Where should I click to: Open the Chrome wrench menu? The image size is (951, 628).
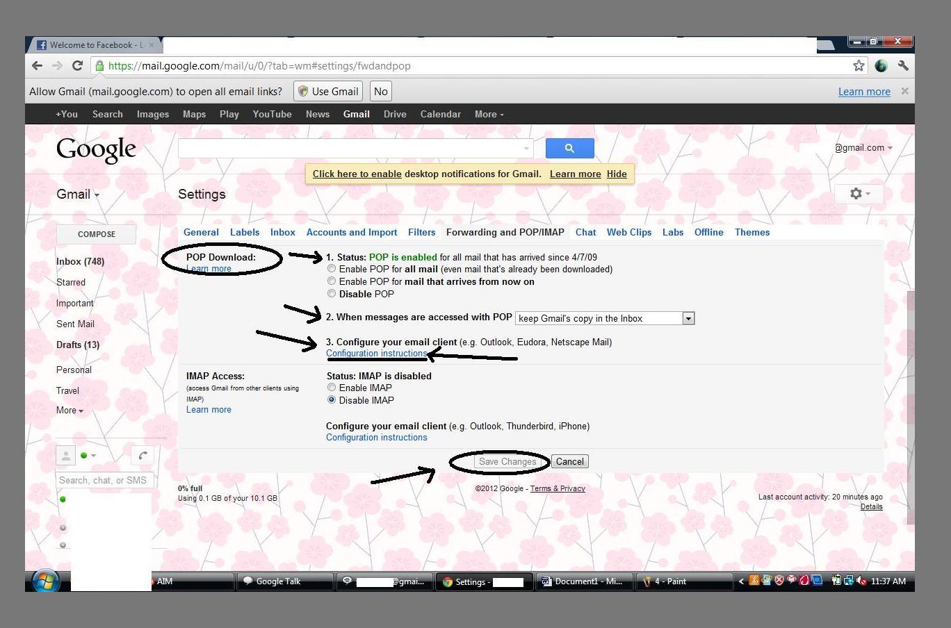[903, 66]
